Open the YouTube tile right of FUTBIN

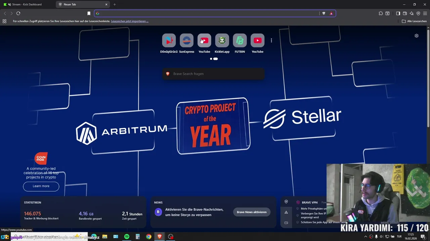tap(257, 41)
